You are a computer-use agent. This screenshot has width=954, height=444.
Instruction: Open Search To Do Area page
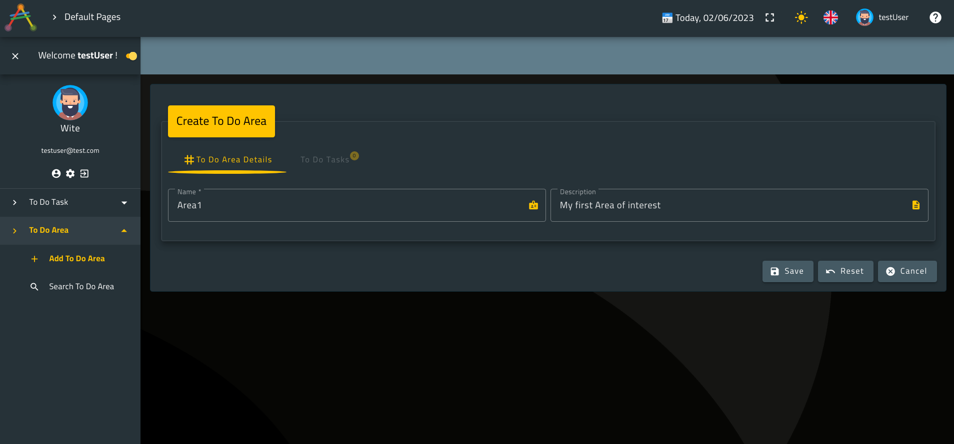click(81, 287)
